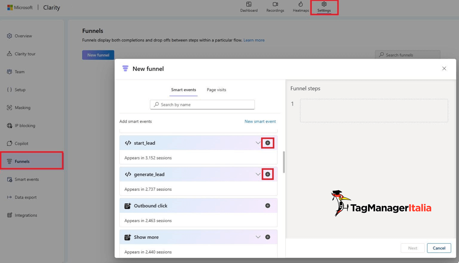The image size is (459, 263).
Task: Click the New smart event link
Action: pos(260,121)
